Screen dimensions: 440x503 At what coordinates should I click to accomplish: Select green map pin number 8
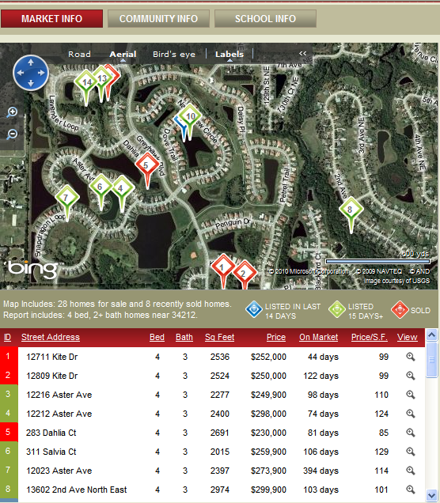[x=351, y=210]
